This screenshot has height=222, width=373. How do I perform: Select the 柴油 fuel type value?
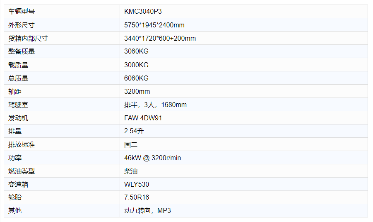(x=130, y=171)
